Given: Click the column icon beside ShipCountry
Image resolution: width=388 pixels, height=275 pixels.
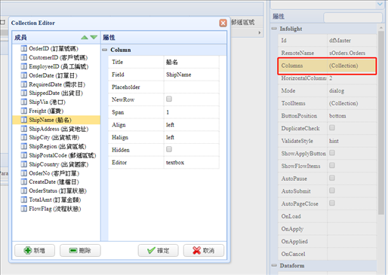Looking at the screenshot, I should (x=23, y=164).
